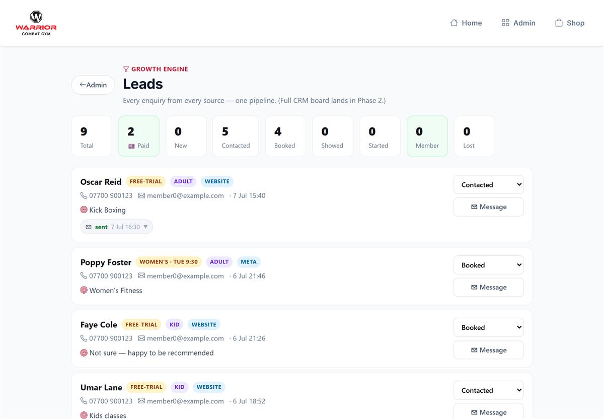Message Faye Cole
This screenshot has height=419, width=604.
488,350
